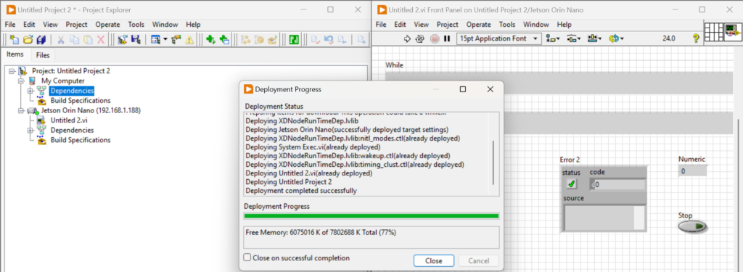Viewport: 743px width, 272px height.
Task: Click the Close button in Deployment Progress
Action: tap(434, 260)
